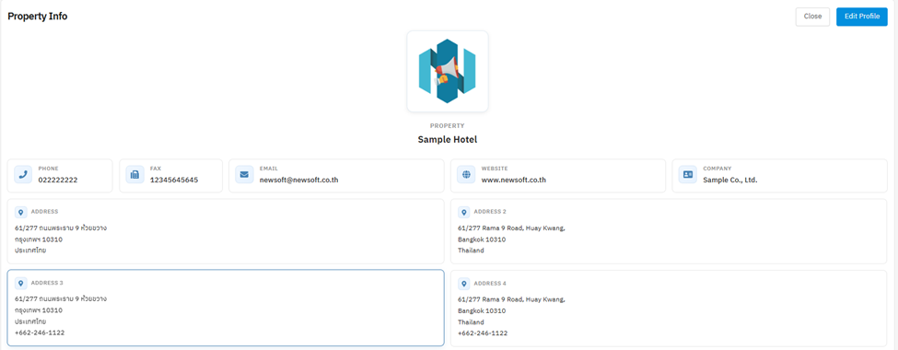Click the Property Info heading
898x350 pixels.
tap(37, 17)
